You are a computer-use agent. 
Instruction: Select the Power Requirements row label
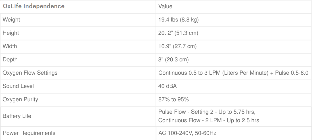pos(29,133)
